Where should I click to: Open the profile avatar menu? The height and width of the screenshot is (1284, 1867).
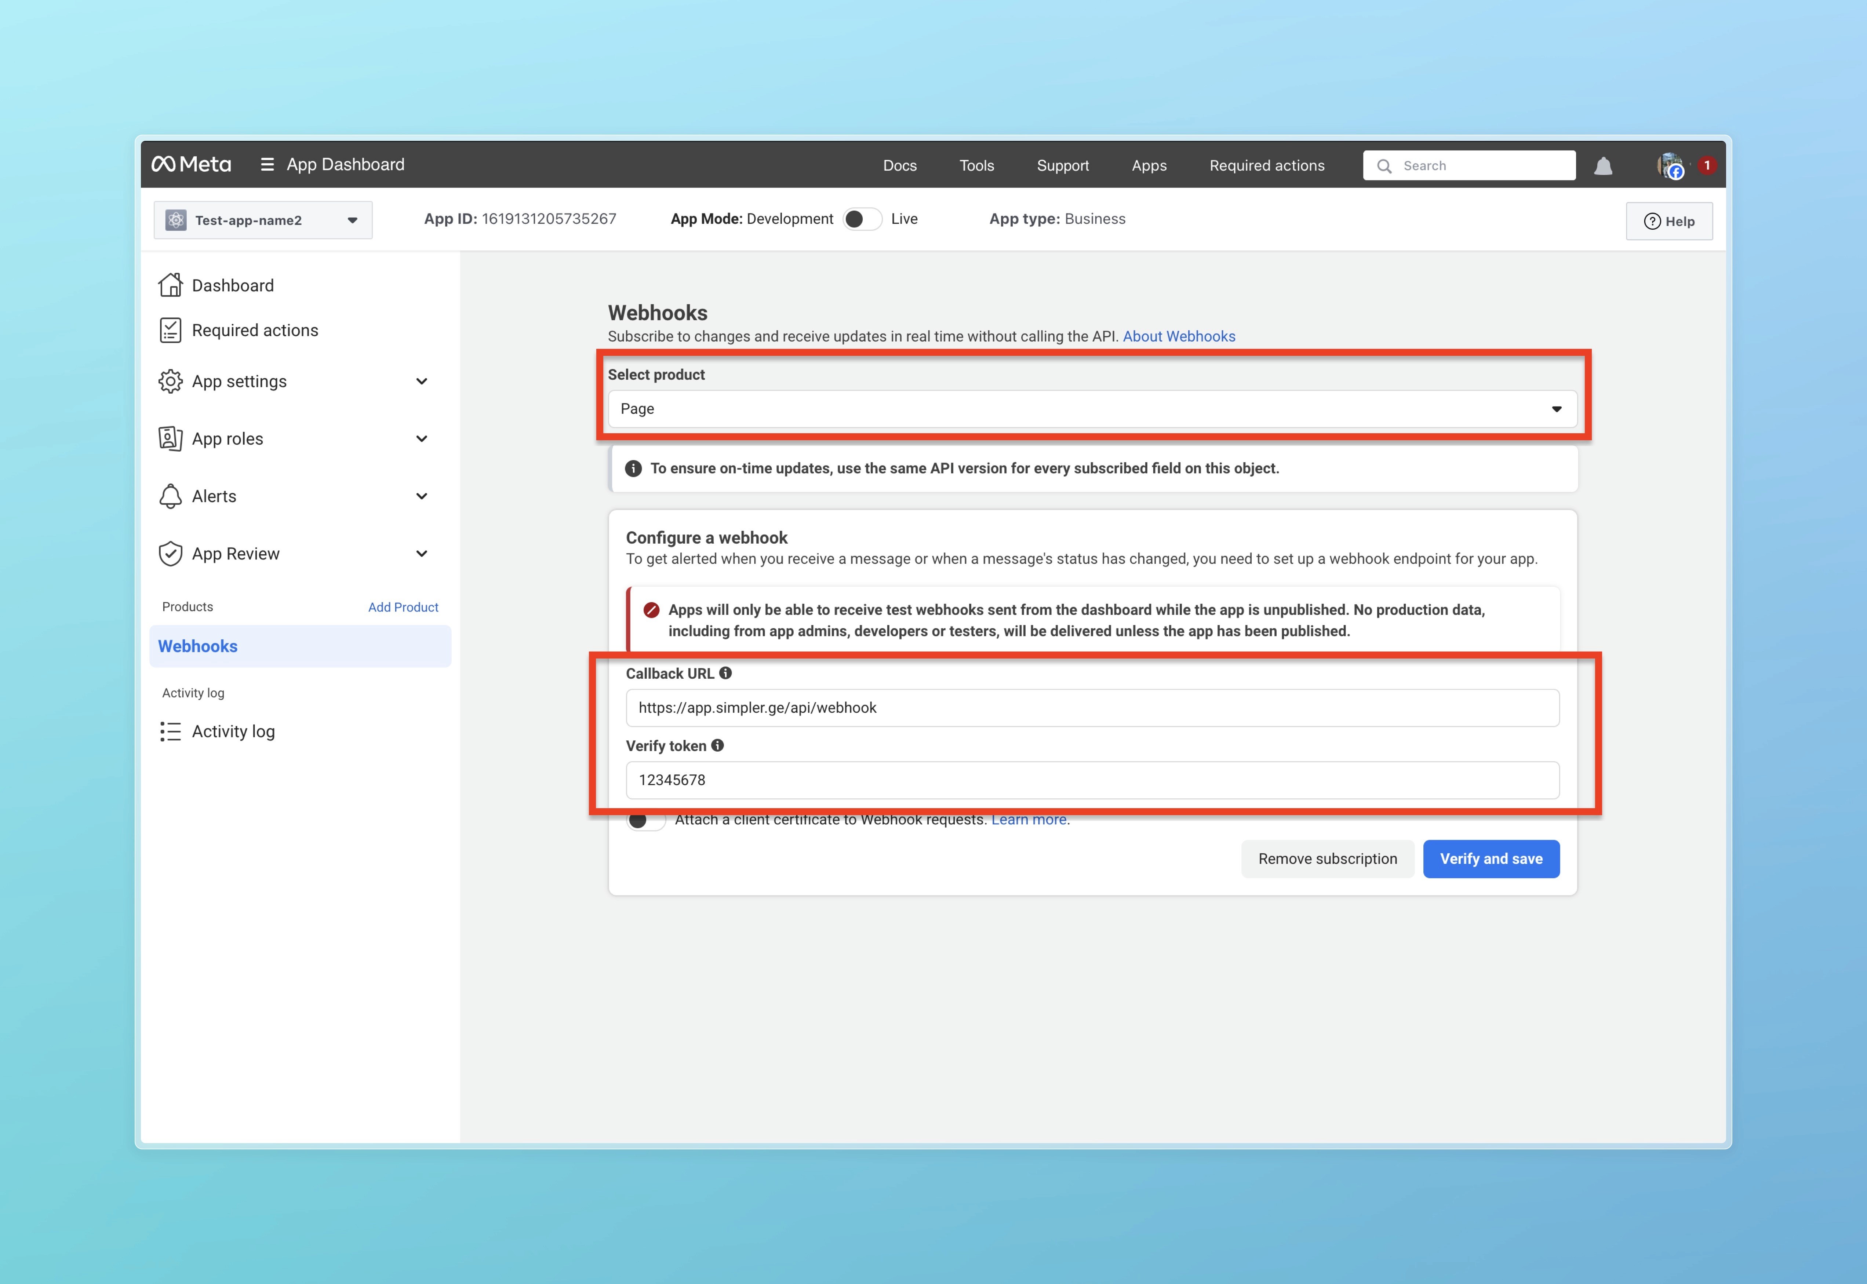tap(1671, 166)
